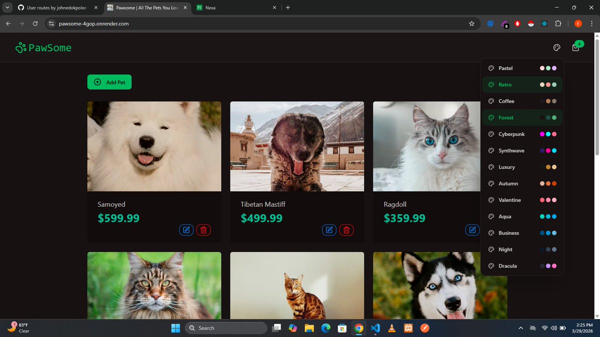Open Microsoft Edge from the taskbar

coord(325,328)
